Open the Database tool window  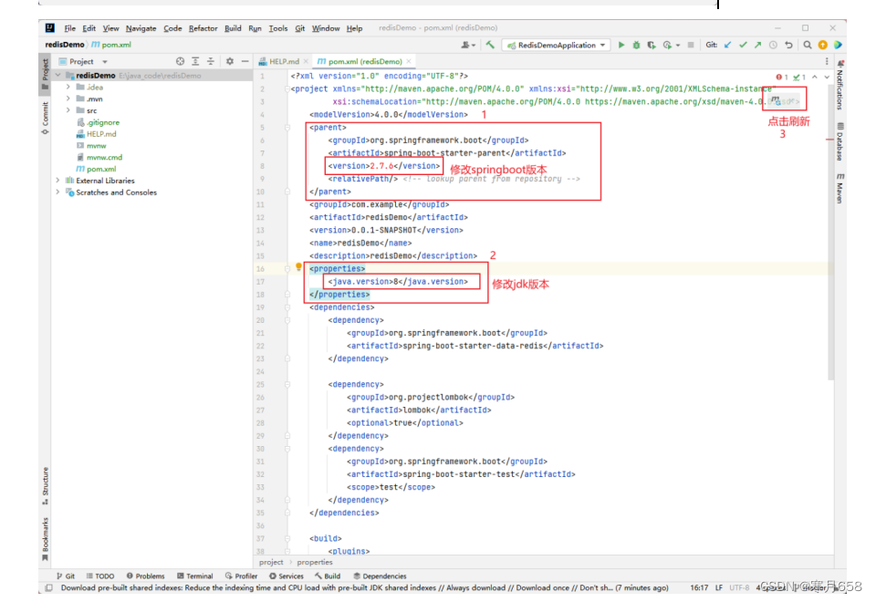pyautogui.click(x=839, y=141)
